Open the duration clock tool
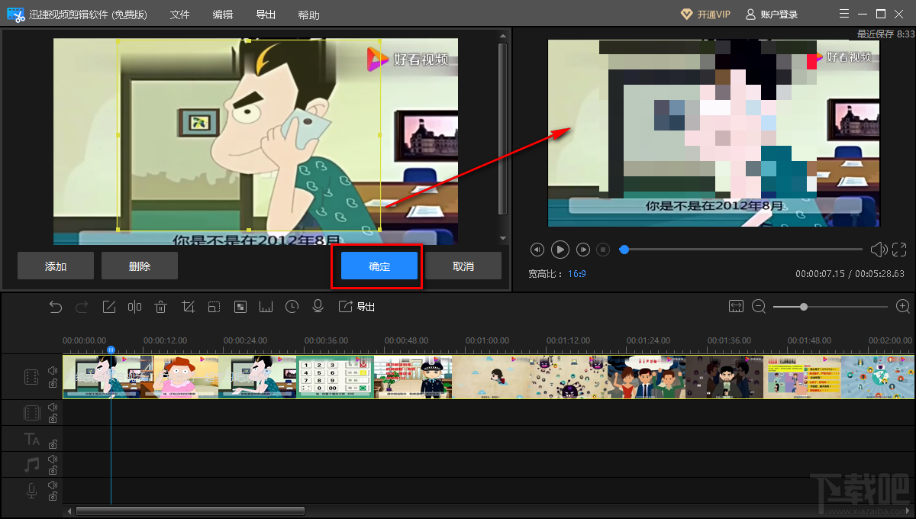 pyautogui.click(x=292, y=307)
